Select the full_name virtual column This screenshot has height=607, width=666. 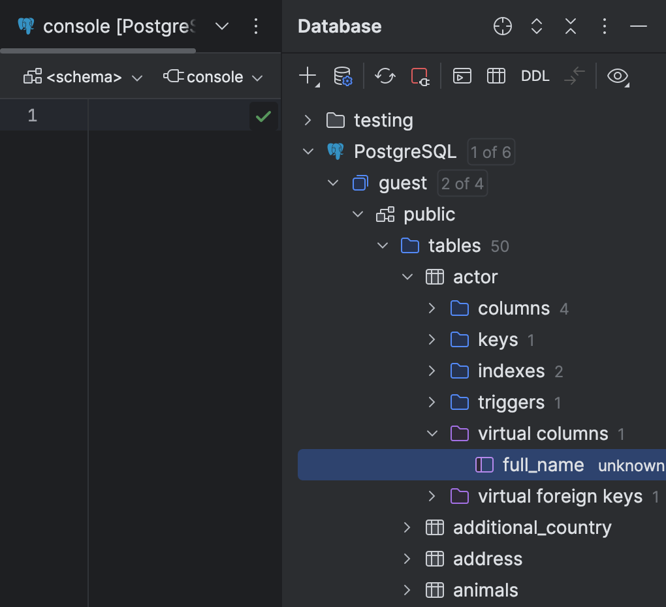coord(543,465)
